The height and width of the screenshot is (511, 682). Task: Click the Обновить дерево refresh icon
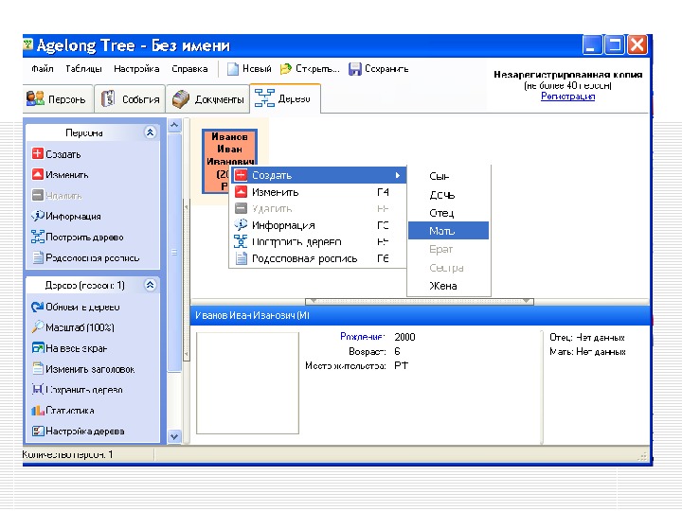pos(37,307)
